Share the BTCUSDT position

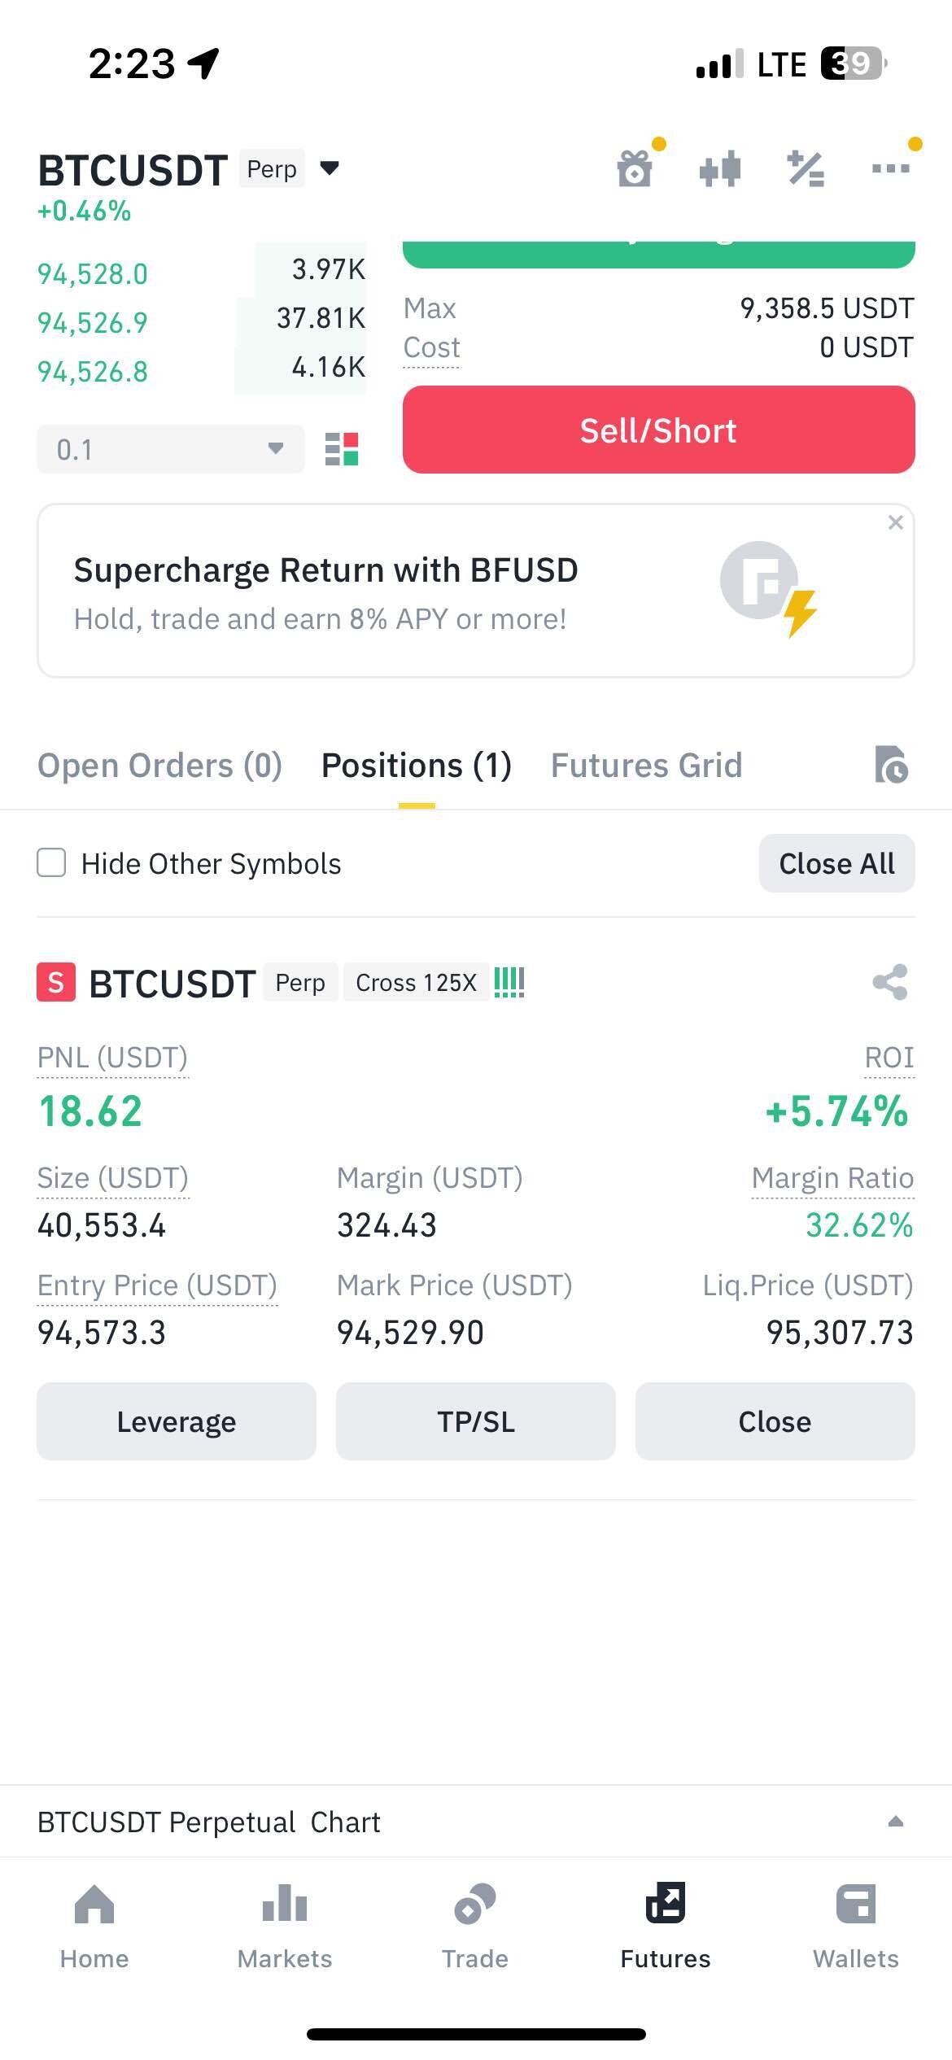pyautogui.click(x=890, y=983)
